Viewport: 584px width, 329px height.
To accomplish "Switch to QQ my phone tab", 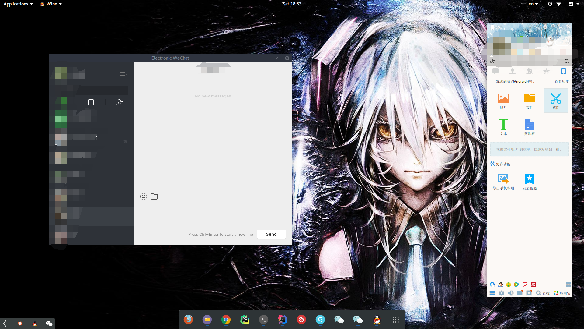I will 564,71.
